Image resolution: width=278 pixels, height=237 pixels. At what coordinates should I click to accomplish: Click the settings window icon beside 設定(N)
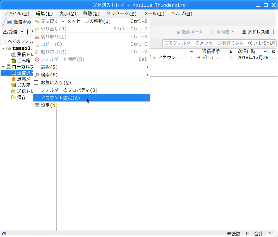click(x=37, y=105)
